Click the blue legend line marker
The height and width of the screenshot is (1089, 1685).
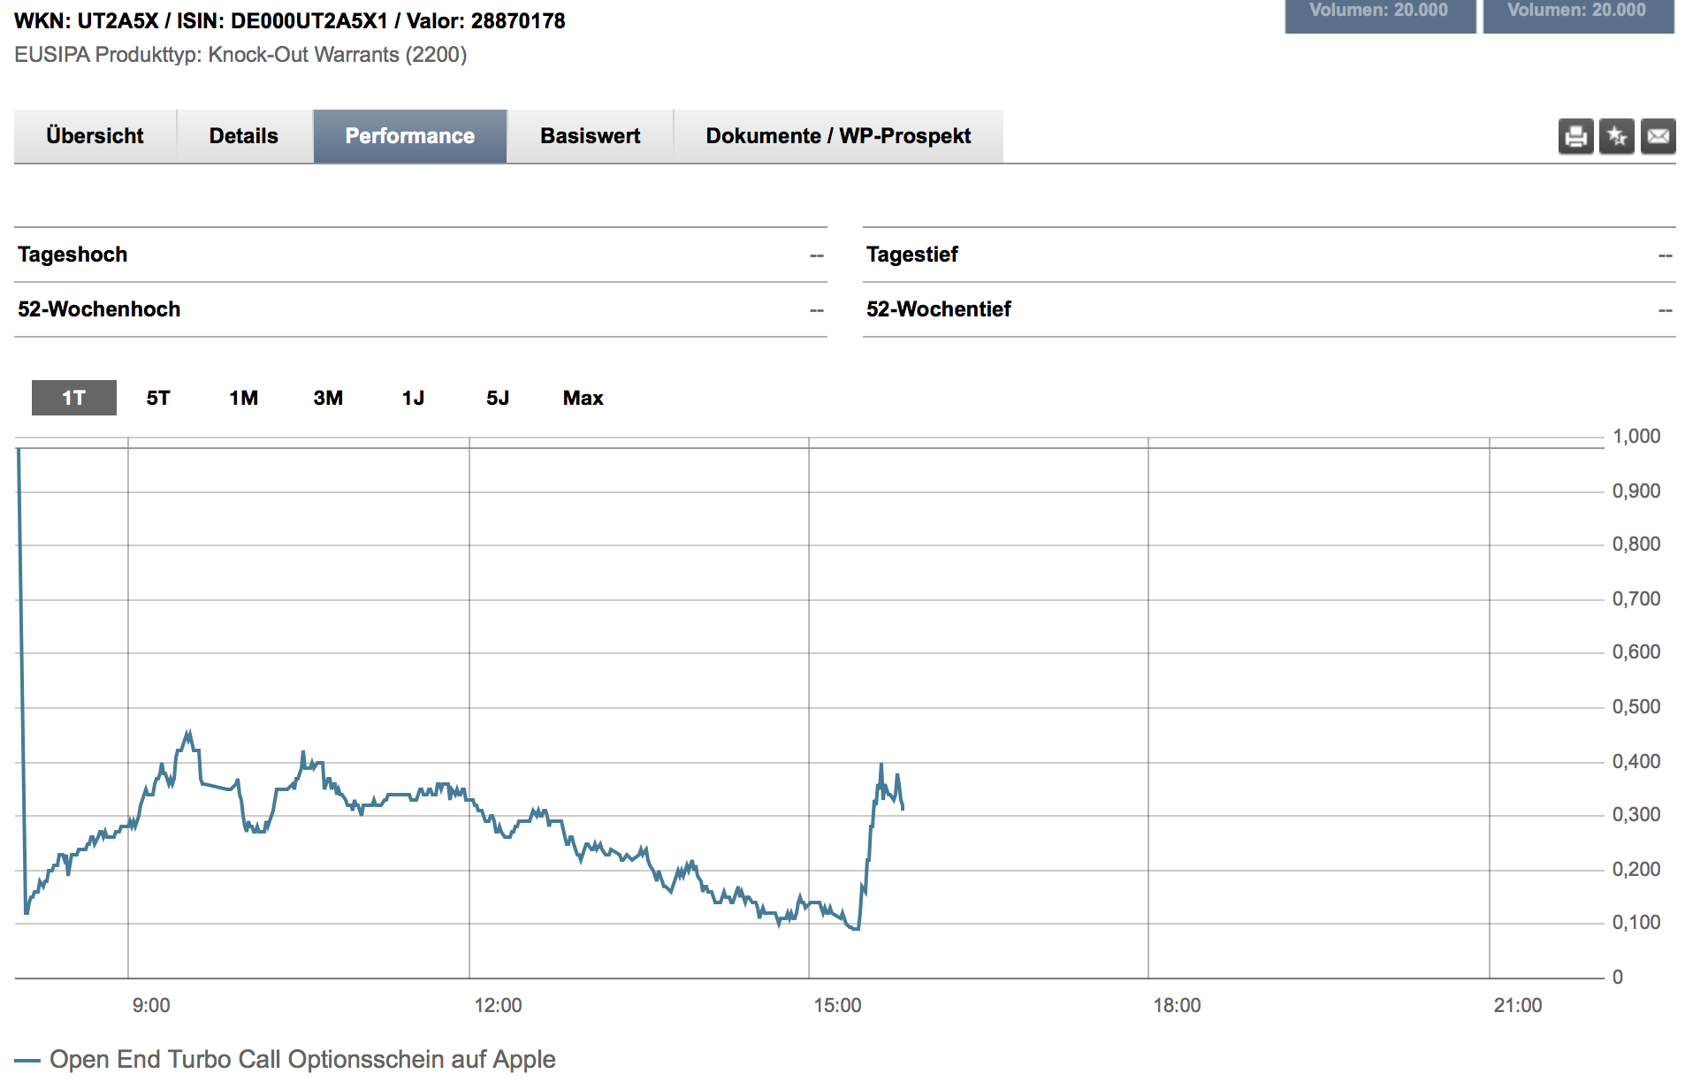point(27,1060)
